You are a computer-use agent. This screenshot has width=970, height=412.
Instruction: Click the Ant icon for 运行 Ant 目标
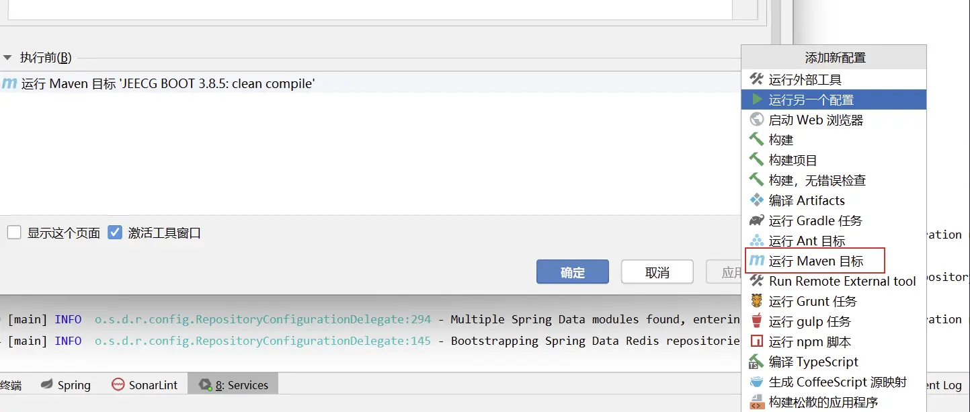(x=758, y=241)
